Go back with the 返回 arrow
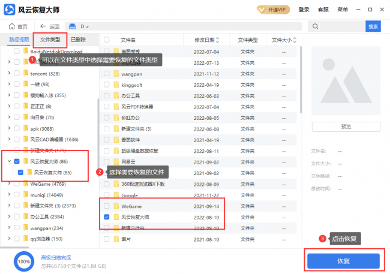Screen dimensions: 390x274 (x=43, y=26)
